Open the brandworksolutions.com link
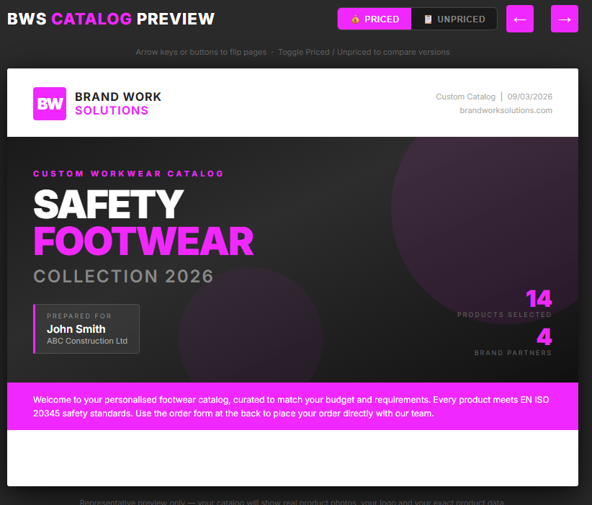Viewport: 592px width, 505px height. [x=506, y=110]
